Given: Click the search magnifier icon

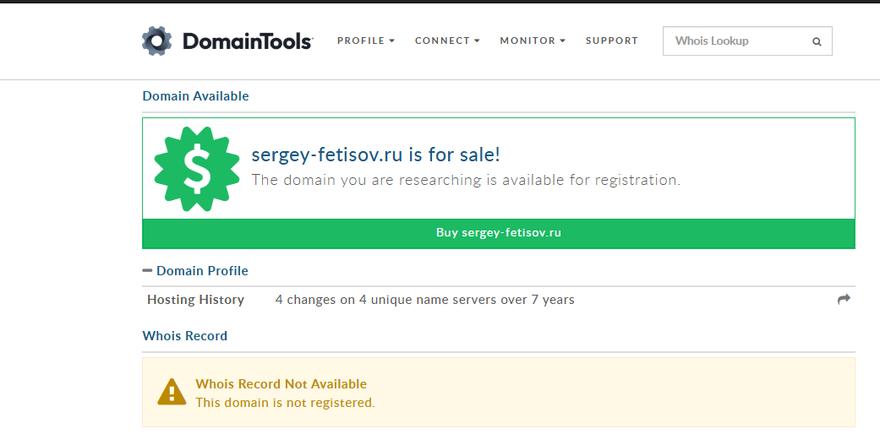Looking at the screenshot, I should pos(817,41).
